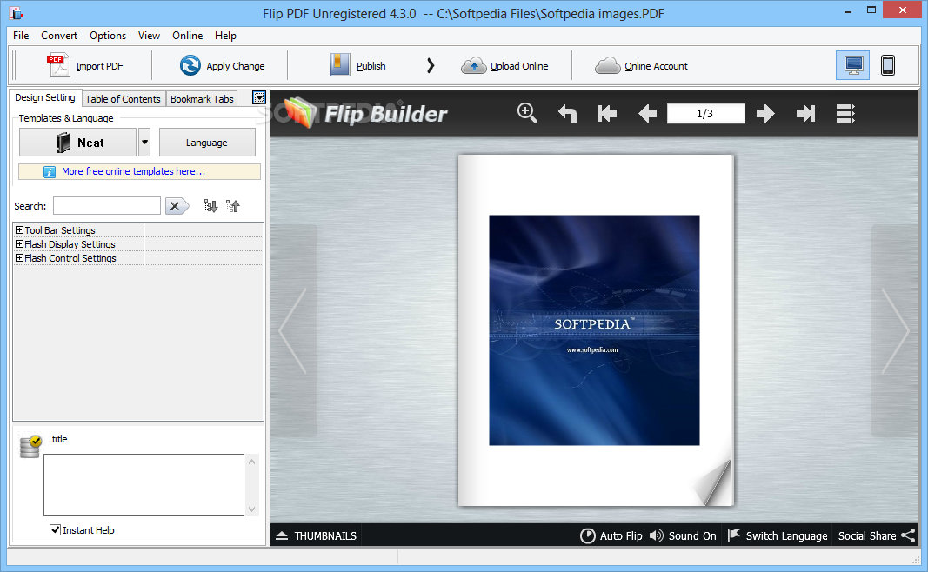The image size is (928, 572).
Task: Expand Flash Control Settings tree node
Action: tap(19, 258)
